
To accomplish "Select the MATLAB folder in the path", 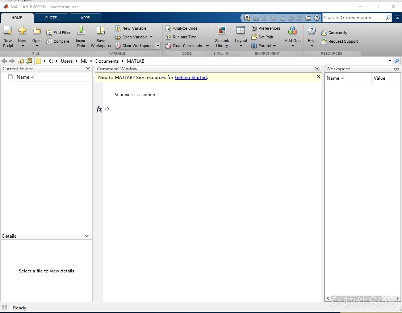I will [135, 61].
